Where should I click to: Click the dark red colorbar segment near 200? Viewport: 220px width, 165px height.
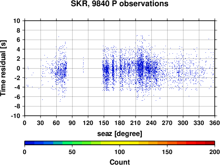210,143
